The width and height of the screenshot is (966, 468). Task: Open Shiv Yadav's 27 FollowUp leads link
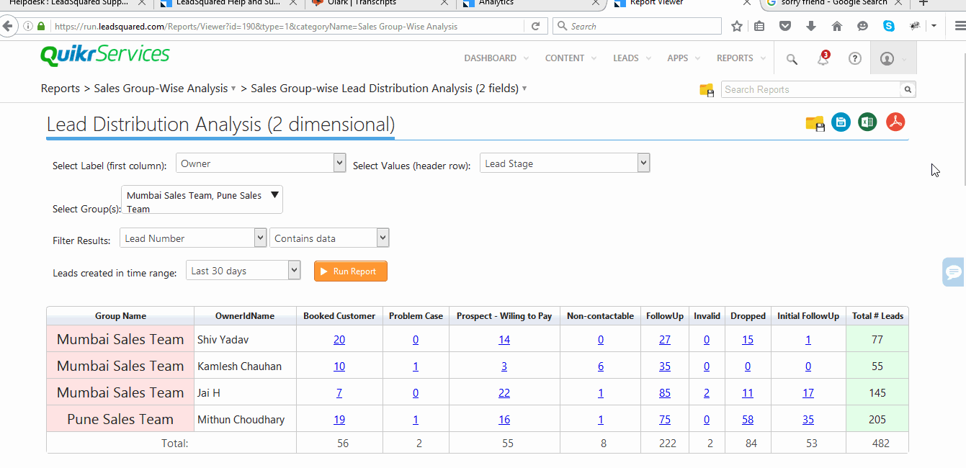coord(664,338)
